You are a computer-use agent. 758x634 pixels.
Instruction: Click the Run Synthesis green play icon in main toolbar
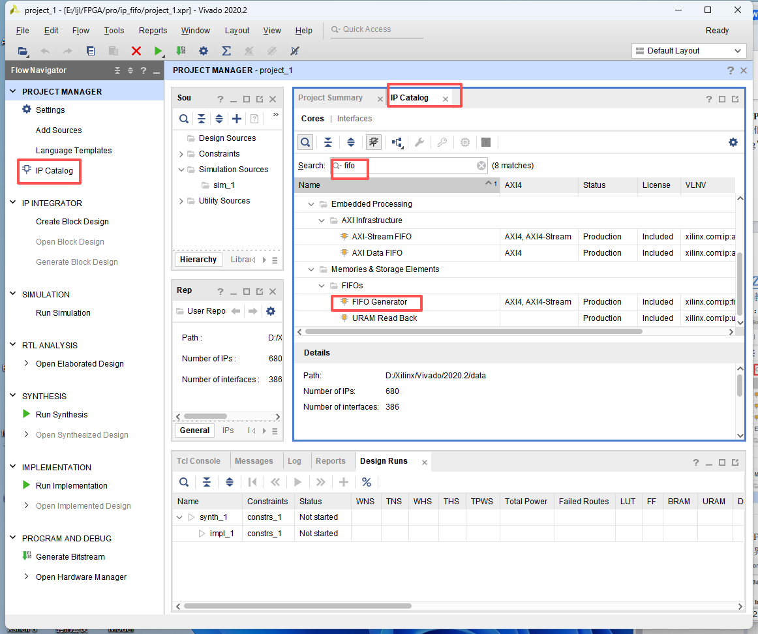point(158,51)
